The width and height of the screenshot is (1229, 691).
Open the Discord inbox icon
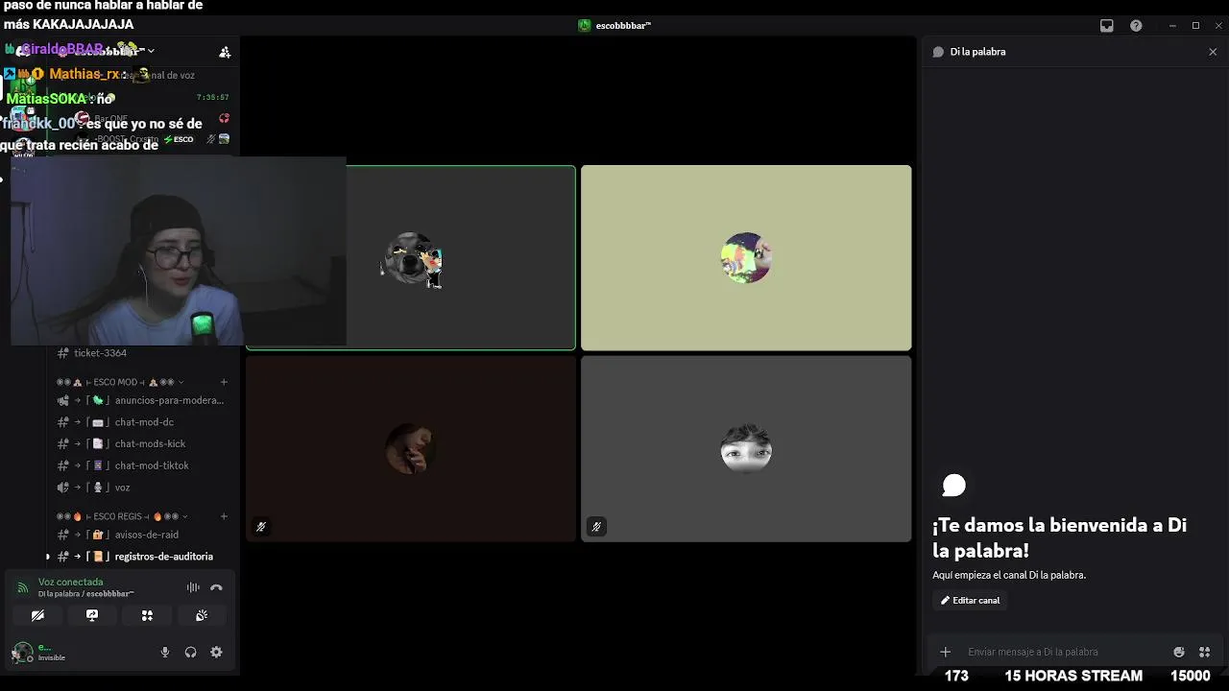point(1107,26)
